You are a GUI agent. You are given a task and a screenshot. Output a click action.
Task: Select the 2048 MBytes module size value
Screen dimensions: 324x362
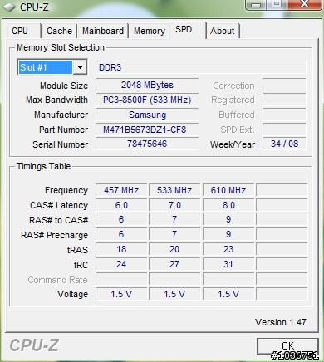[147, 85]
